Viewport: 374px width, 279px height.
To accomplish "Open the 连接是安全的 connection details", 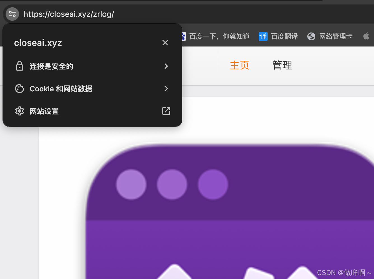I will pos(92,66).
